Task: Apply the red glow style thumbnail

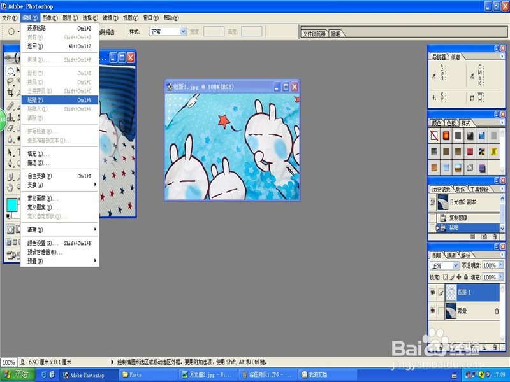Action: click(x=446, y=136)
